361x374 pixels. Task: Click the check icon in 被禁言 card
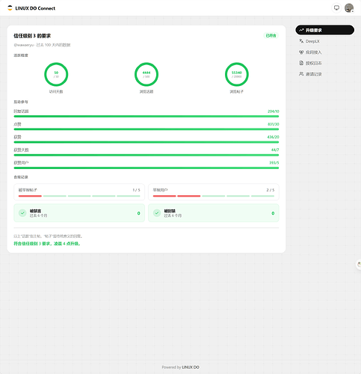click(22, 213)
